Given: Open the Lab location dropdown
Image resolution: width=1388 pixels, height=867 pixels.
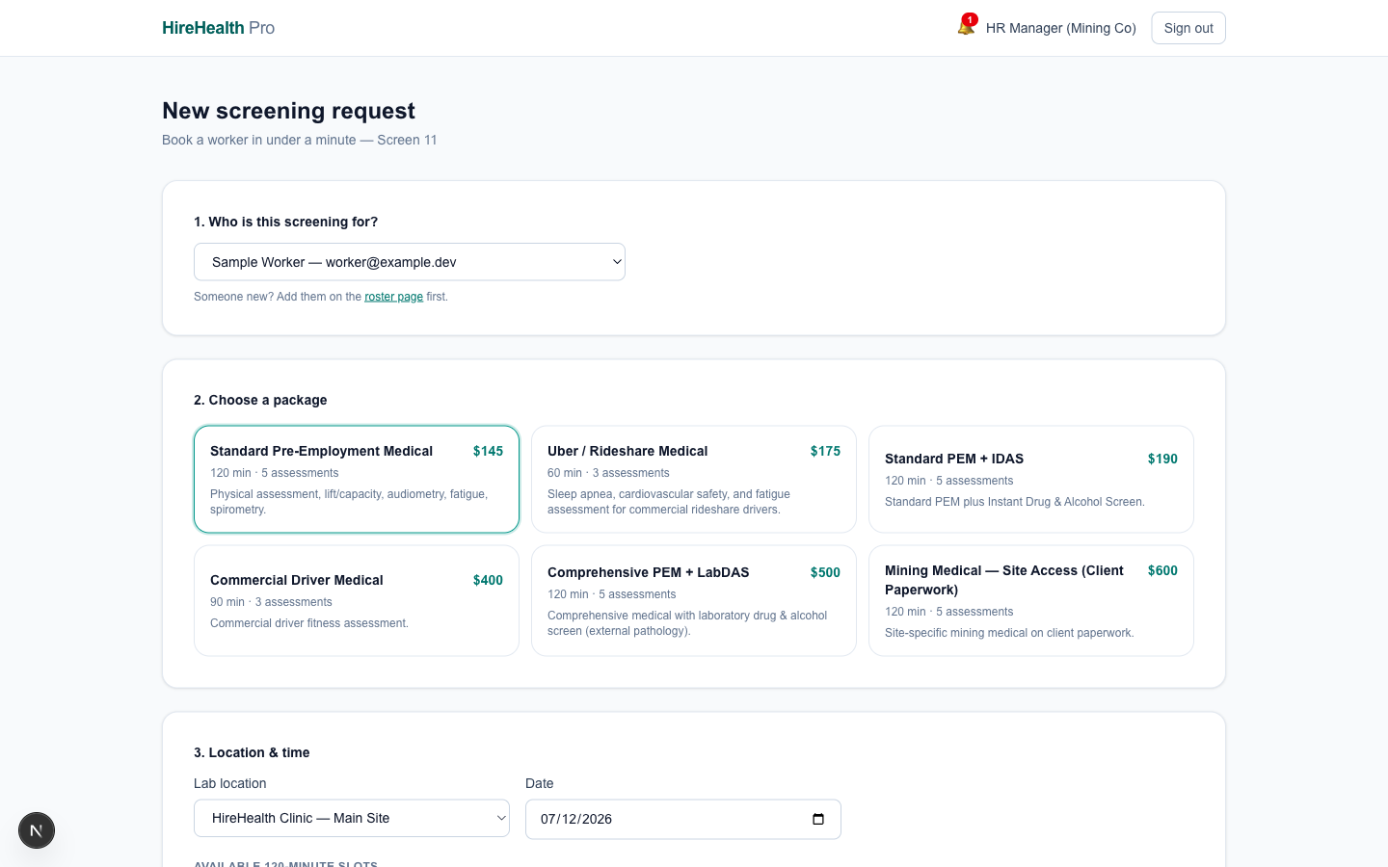Looking at the screenshot, I should click(x=352, y=818).
